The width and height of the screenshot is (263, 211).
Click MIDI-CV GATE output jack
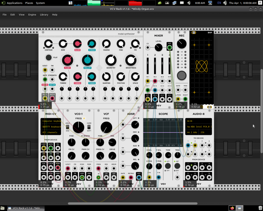(51, 148)
